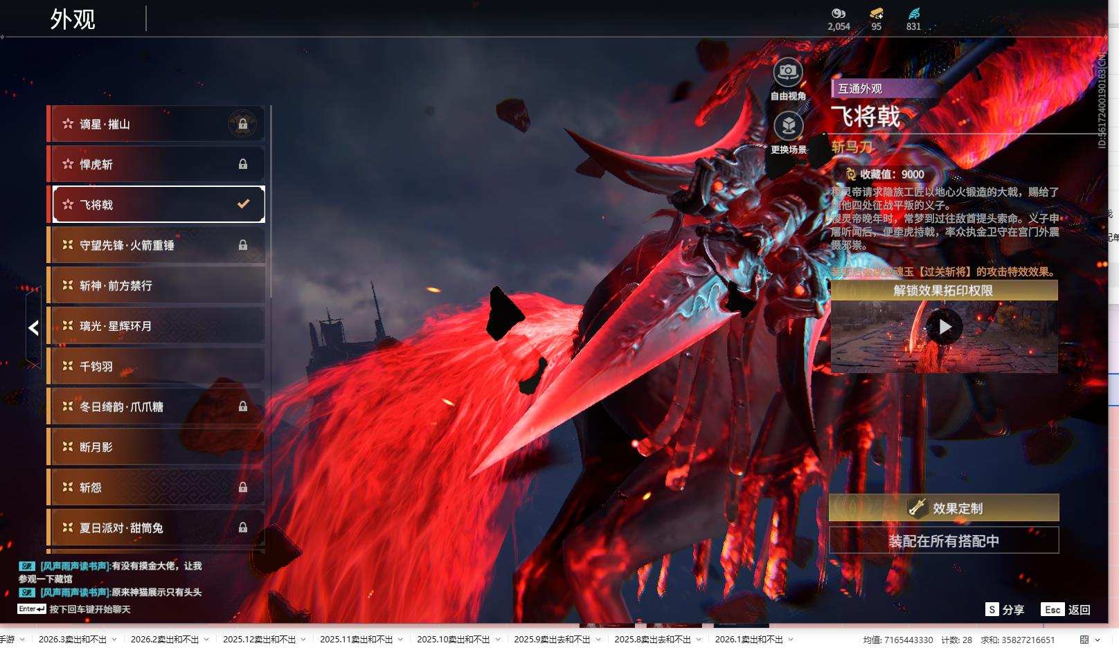Switch to the 2025.11卖出和不出 sheet tab
The height and width of the screenshot is (650, 1119).
point(356,640)
